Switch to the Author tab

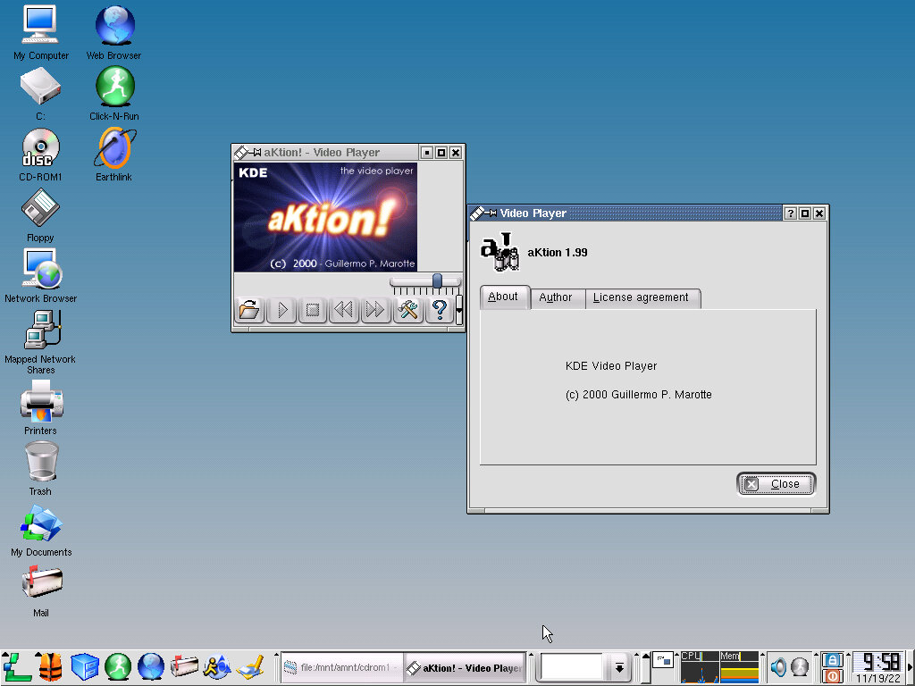pyautogui.click(x=555, y=297)
